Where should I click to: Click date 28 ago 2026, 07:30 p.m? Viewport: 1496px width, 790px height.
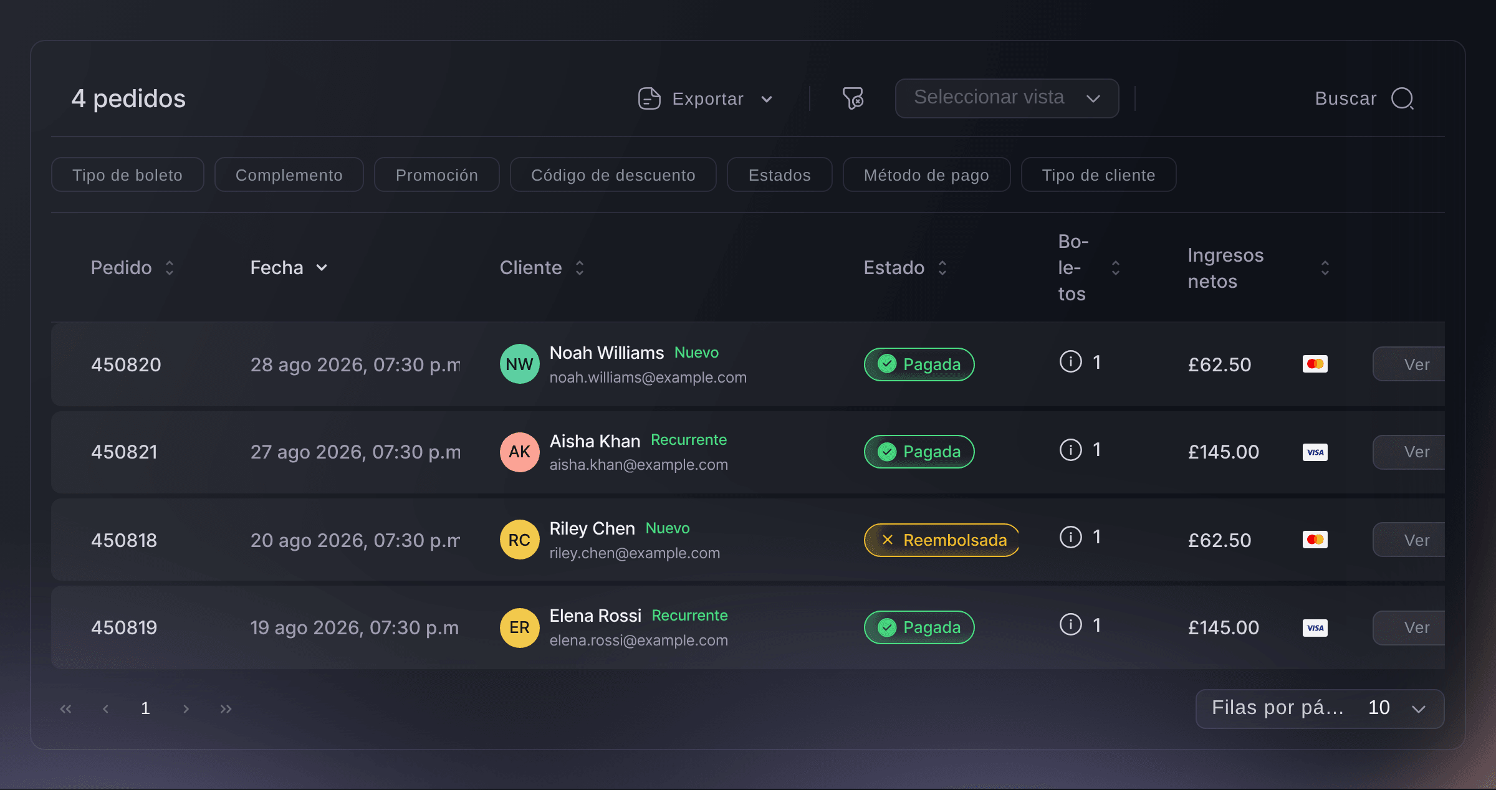355,364
